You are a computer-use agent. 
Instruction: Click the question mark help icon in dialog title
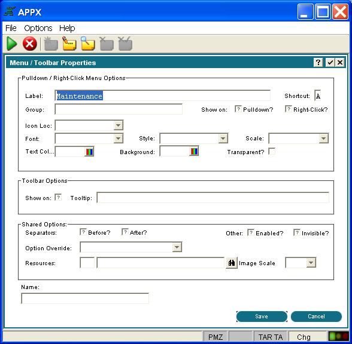[x=318, y=63]
